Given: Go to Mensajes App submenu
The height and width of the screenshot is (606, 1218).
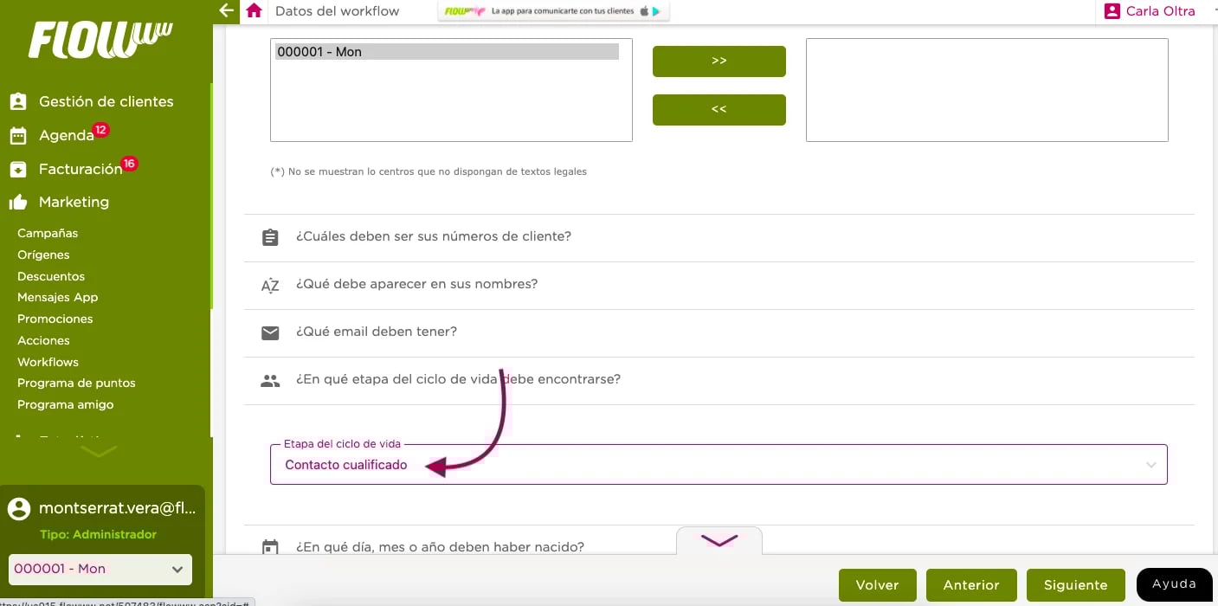Looking at the screenshot, I should point(58,297).
